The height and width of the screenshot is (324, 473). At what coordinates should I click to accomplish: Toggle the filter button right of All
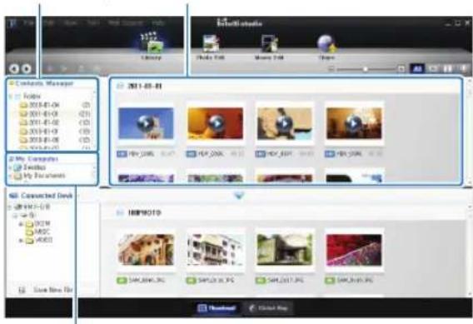pyautogui.click(x=434, y=69)
